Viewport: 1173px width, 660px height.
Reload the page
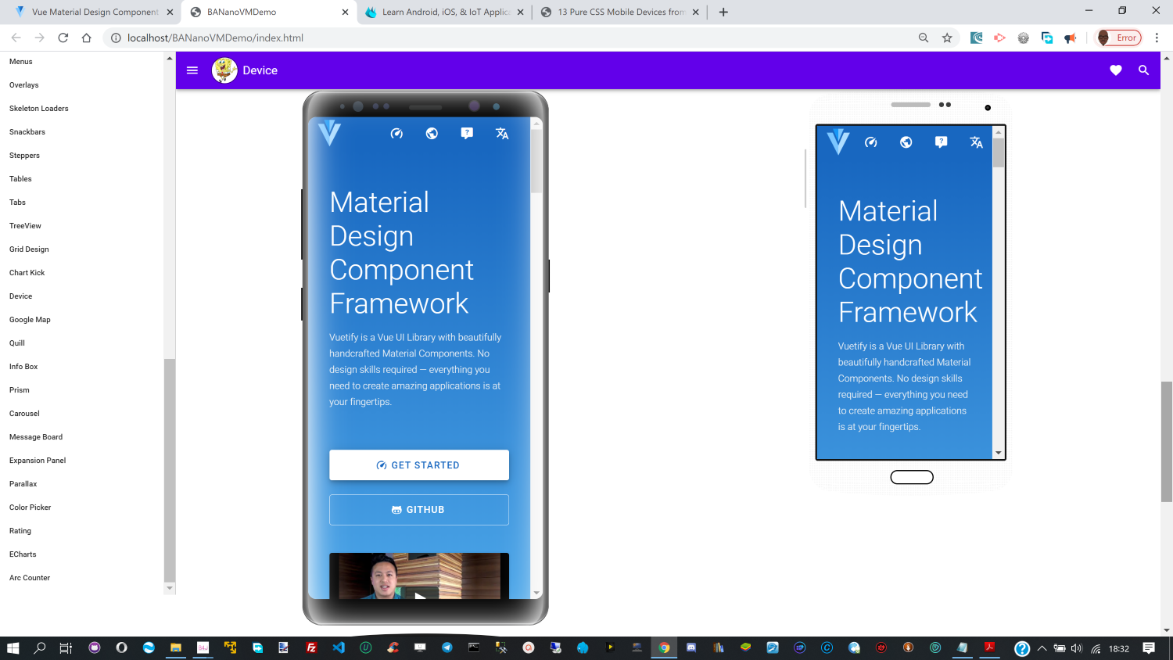coord(63,38)
